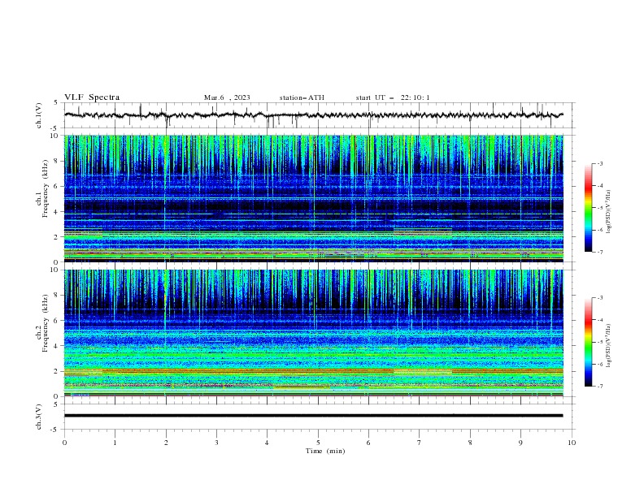This screenshot has width=644, height=497.
Task: Click the ch.2 spectrogram panel
Action: 313,333
